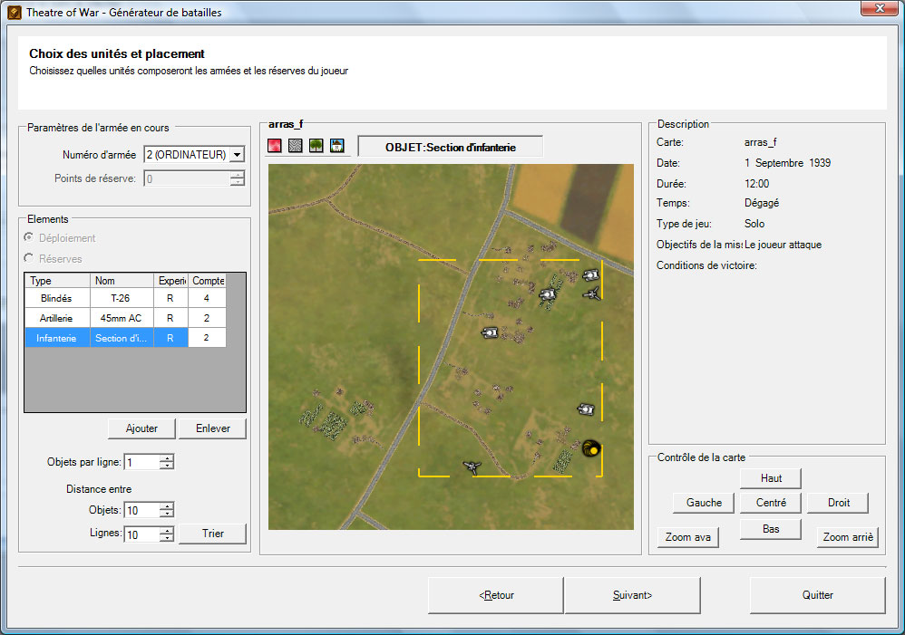This screenshot has width=905, height=635.
Task: Click the red deployment zone overlay icon
Action: pos(275,146)
